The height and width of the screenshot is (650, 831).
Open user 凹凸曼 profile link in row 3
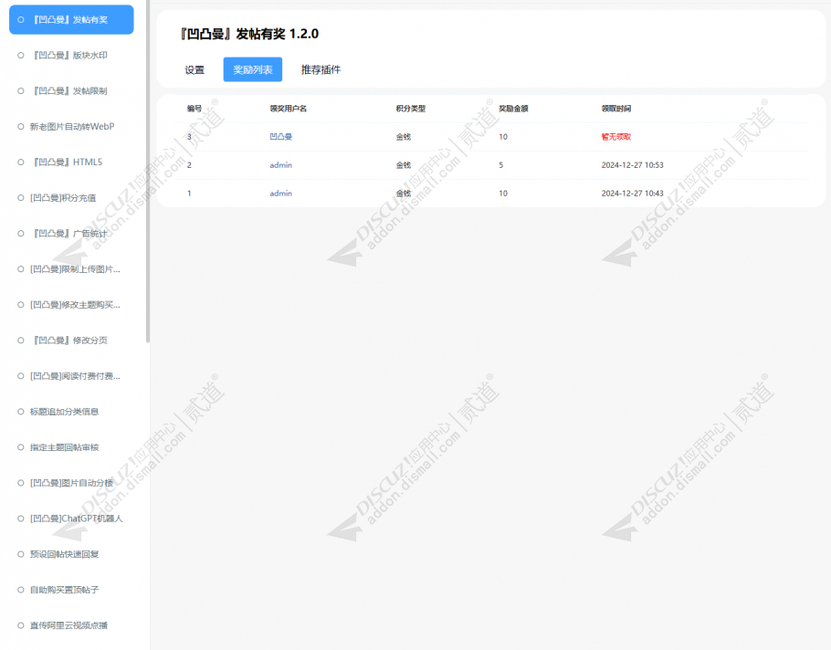pos(281,137)
